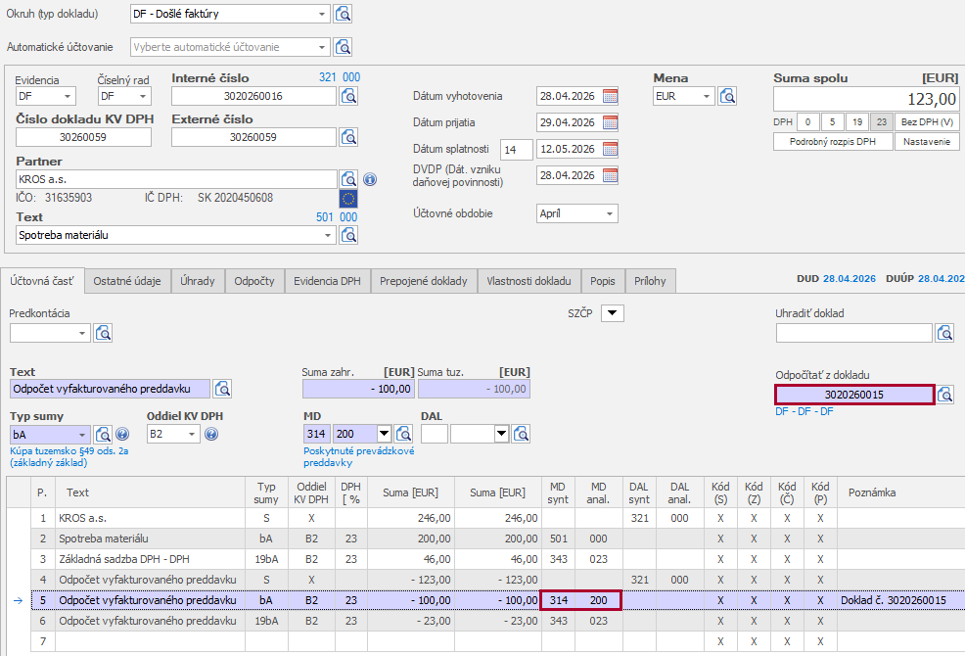Show partner info via the blue info icon

[370, 180]
